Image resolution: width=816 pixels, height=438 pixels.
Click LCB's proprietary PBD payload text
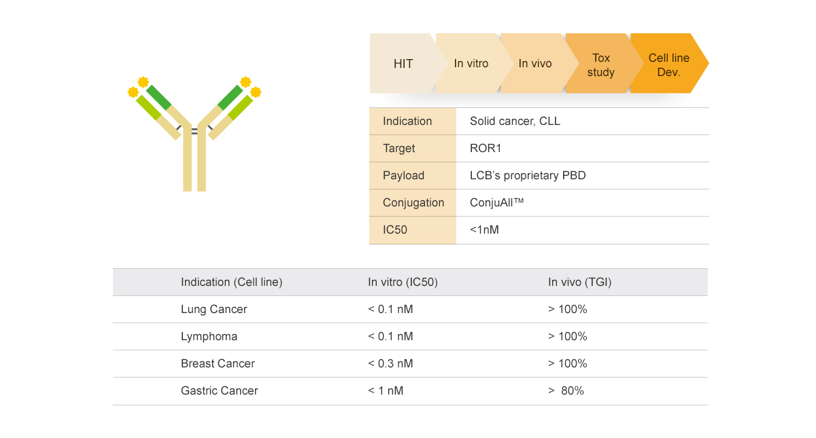528,176
